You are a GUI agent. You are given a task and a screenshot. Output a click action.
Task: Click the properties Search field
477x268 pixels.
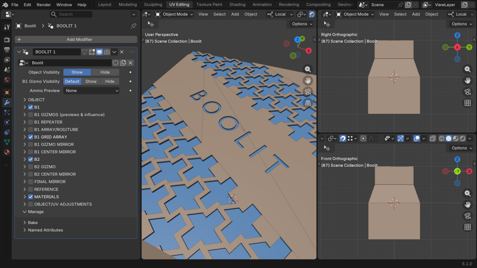coord(71,14)
